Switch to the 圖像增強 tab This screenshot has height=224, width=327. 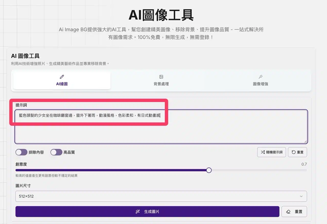pos(261,81)
